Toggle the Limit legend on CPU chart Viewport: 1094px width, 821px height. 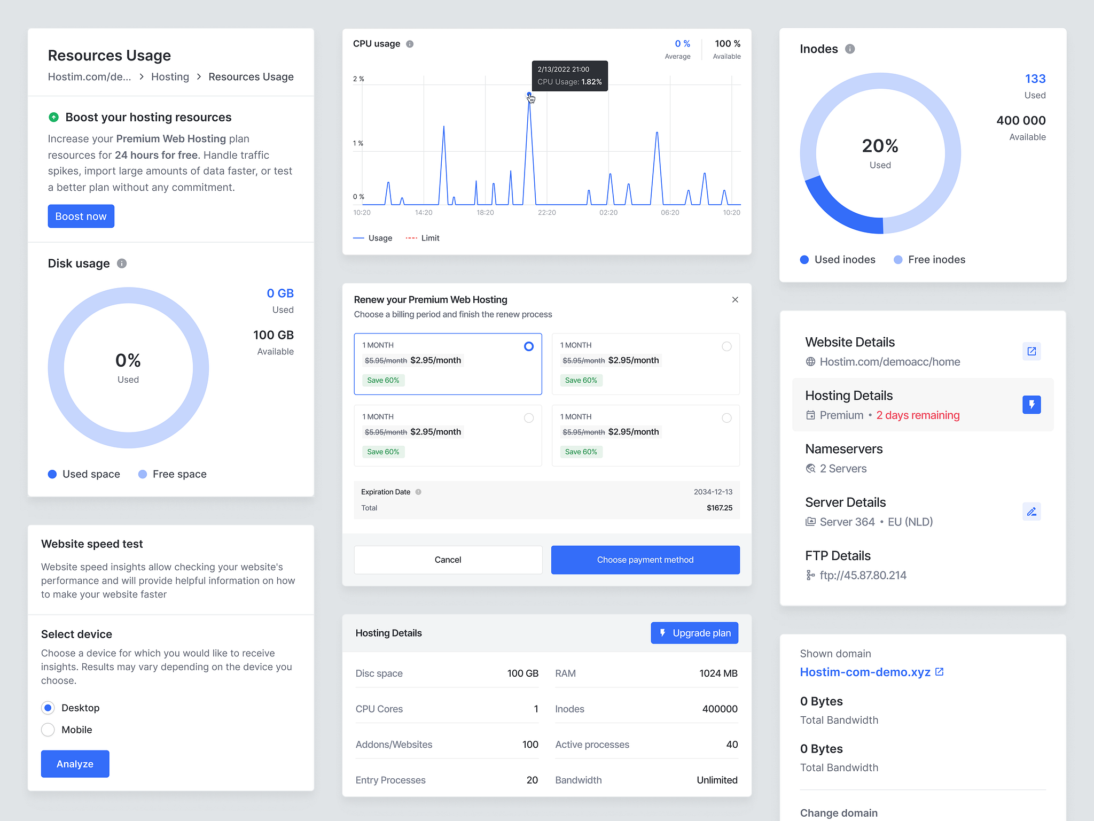[x=423, y=238]
